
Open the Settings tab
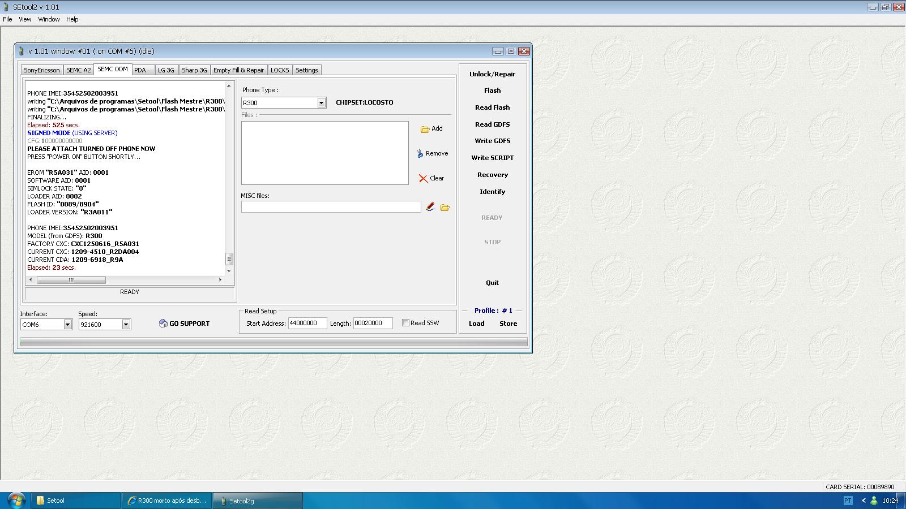click(x=307, y=70)
